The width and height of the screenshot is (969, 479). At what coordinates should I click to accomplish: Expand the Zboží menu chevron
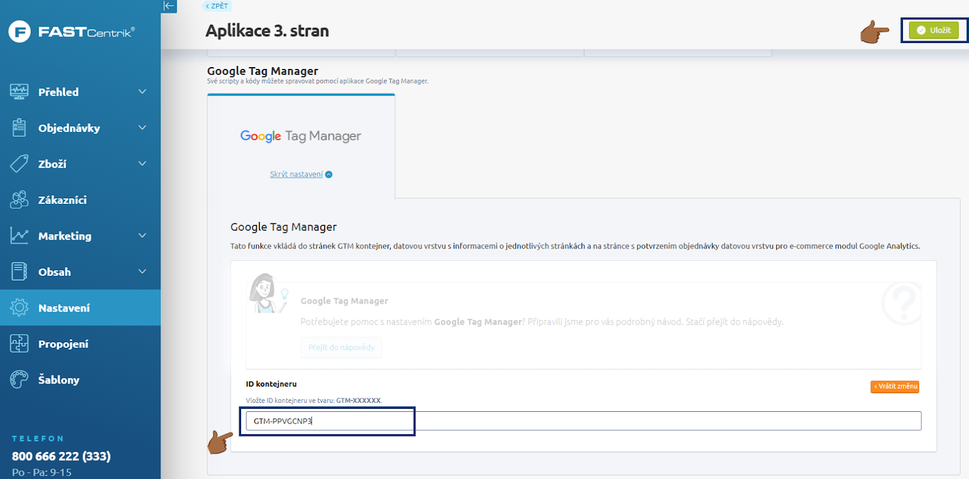click(x=142, y=163)
